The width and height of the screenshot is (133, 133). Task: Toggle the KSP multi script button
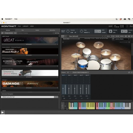[126, 36]
